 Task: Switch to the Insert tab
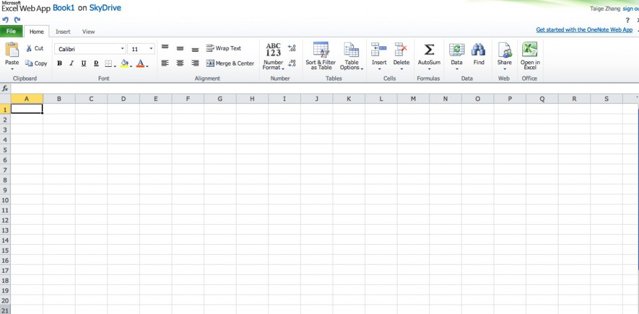(x=63, y=31)
